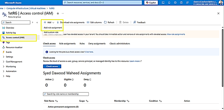Favorite this page with the star icon

coord(58,13)
